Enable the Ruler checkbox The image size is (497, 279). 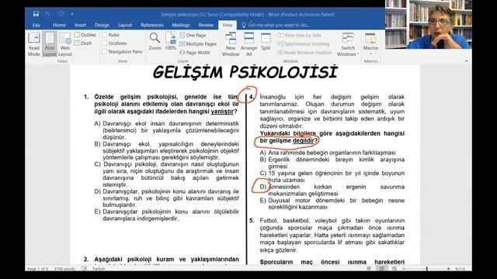[111, 35]
